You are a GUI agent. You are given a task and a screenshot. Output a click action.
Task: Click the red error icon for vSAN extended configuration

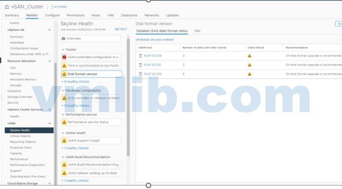[64, 57]
